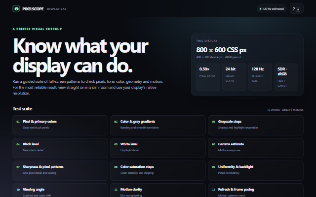Screen dimensions: 316x197
Task: Click the PixelScope logo icon
Action: pyautogui.click(x=16, y=9)
